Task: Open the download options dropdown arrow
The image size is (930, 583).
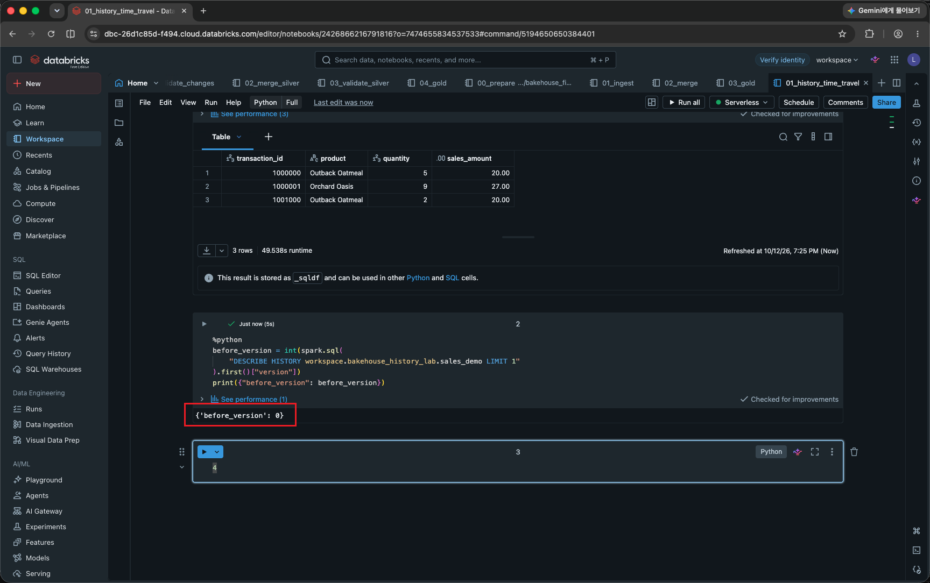Action: click(x=222, y=251)
